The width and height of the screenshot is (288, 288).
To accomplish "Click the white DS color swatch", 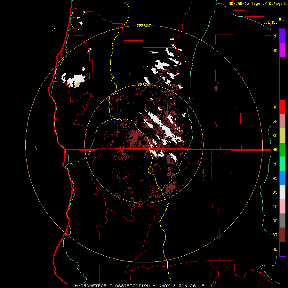I will (x=283, y=192).
